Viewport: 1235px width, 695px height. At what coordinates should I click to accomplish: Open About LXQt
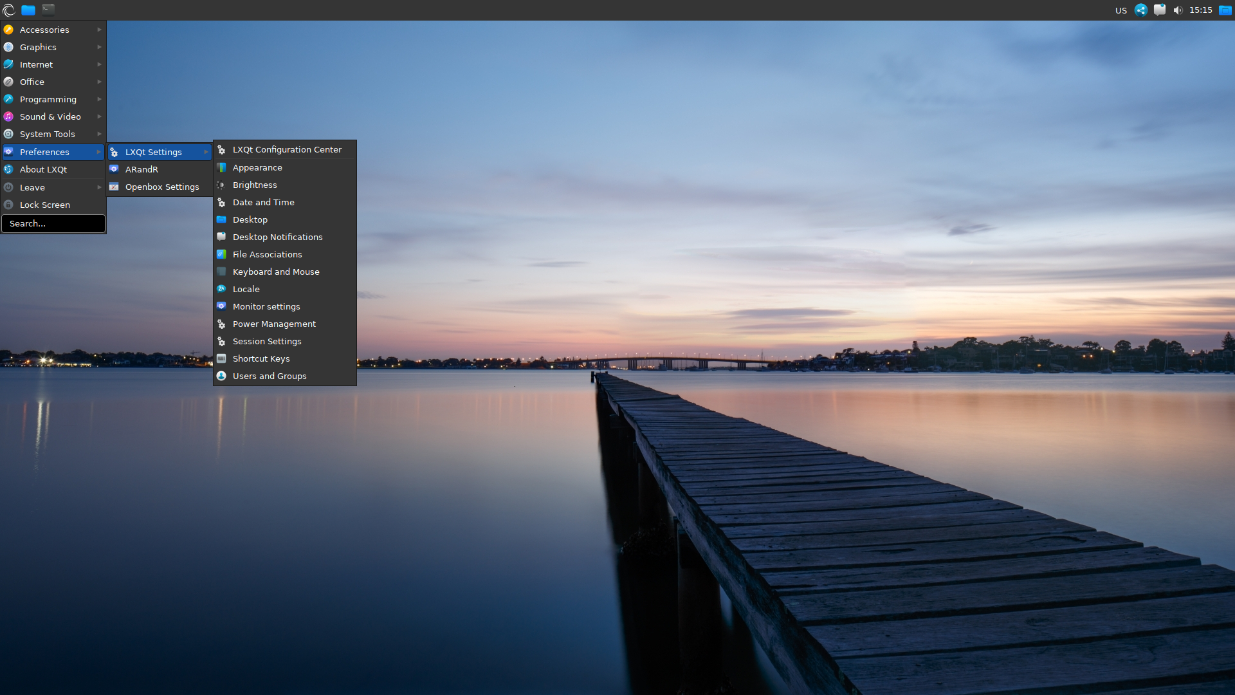[53, 169]
